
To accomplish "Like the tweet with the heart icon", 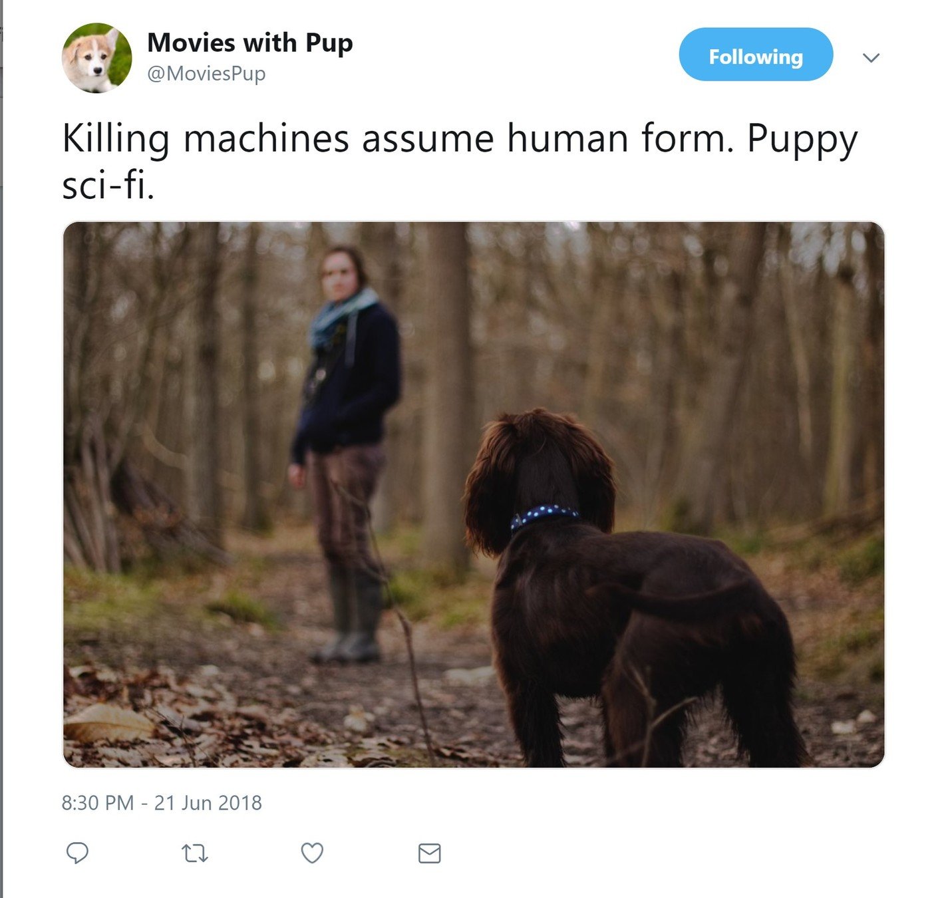I will 312,853.
